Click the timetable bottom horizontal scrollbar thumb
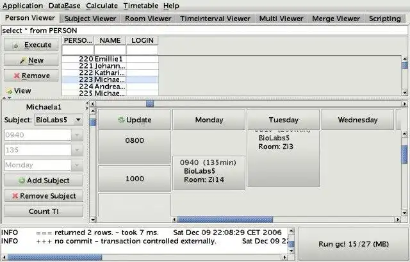Viewport: 410px width, 262px height. coord(225,219)
